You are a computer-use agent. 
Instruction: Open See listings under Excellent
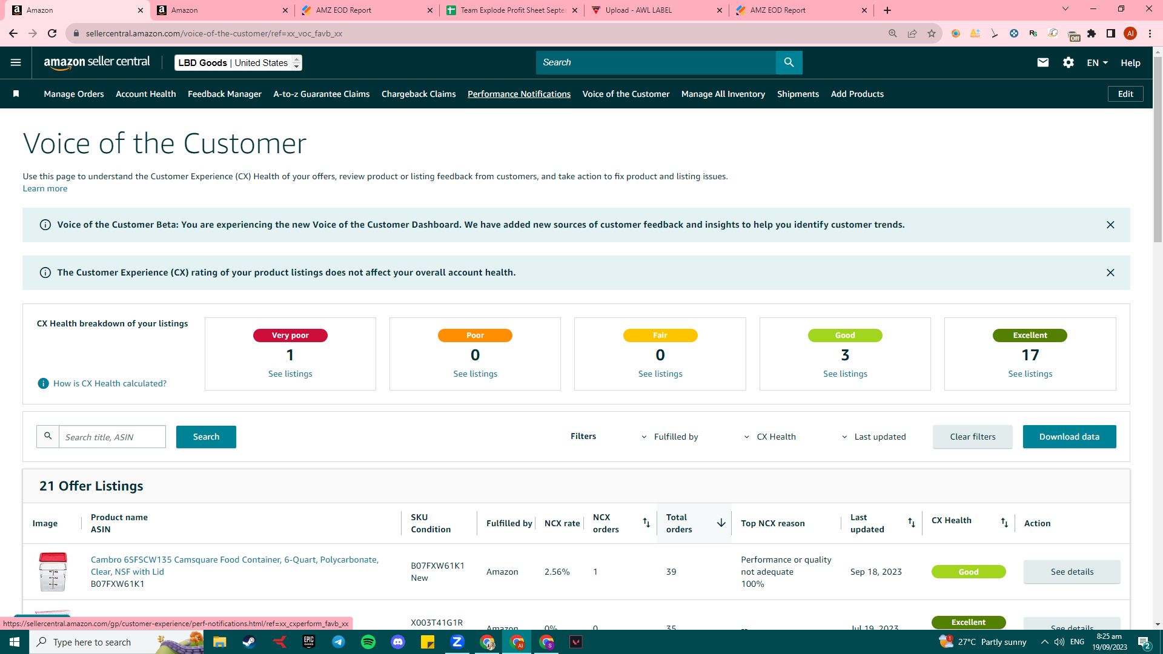tap(1030, 374)
